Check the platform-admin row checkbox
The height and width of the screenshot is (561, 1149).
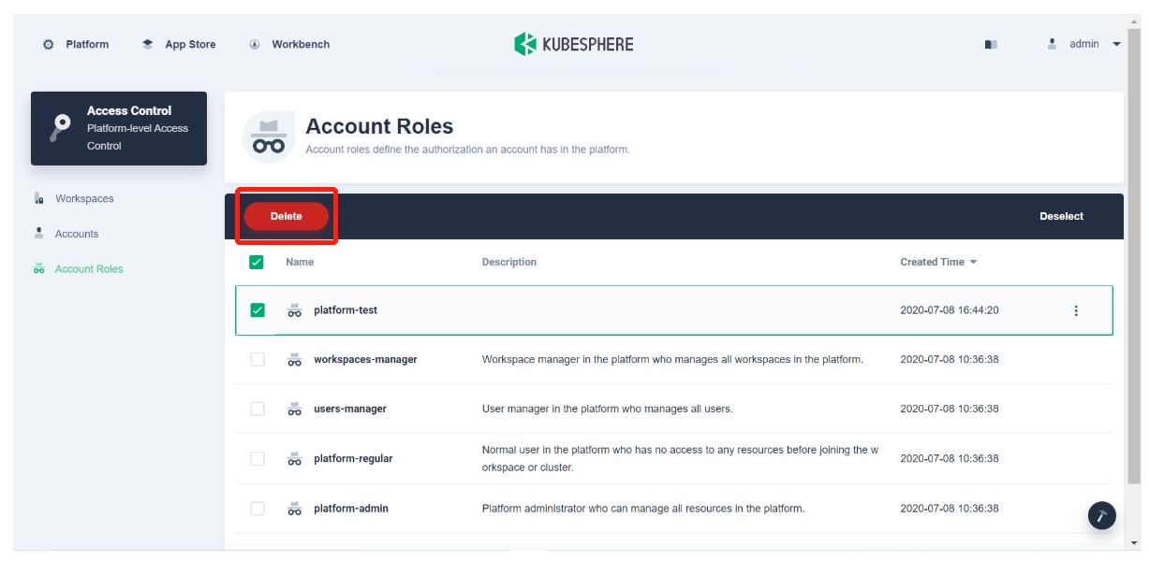(x=258, y=509)
